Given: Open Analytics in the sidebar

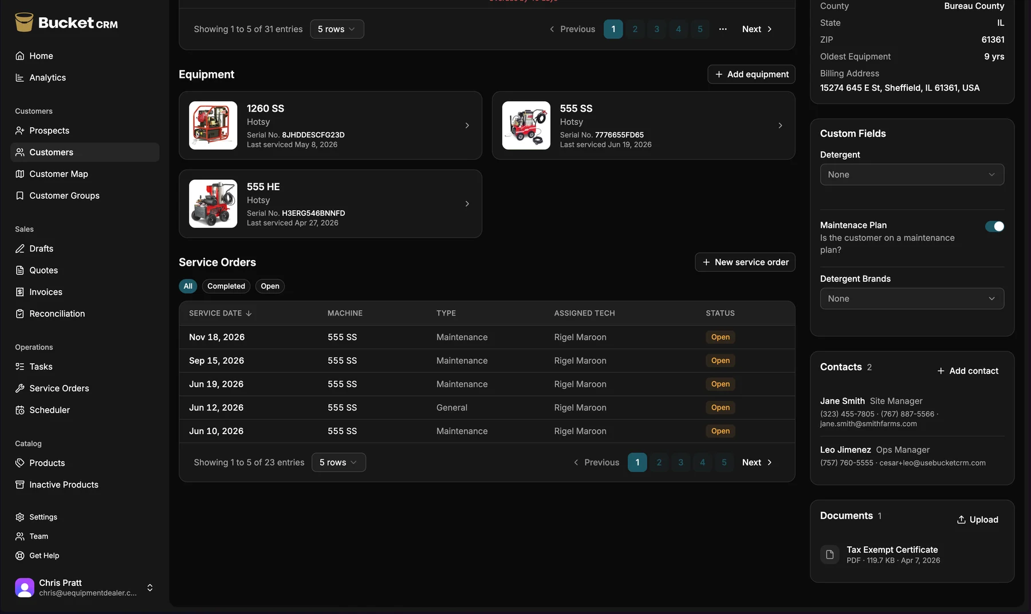Looking at the screenshot, I should [x=85, y=77].
